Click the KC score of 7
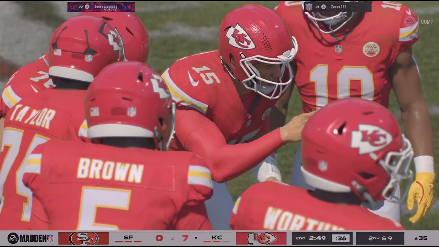This screenshot has height=247, width=439. [x=186, y=238]
